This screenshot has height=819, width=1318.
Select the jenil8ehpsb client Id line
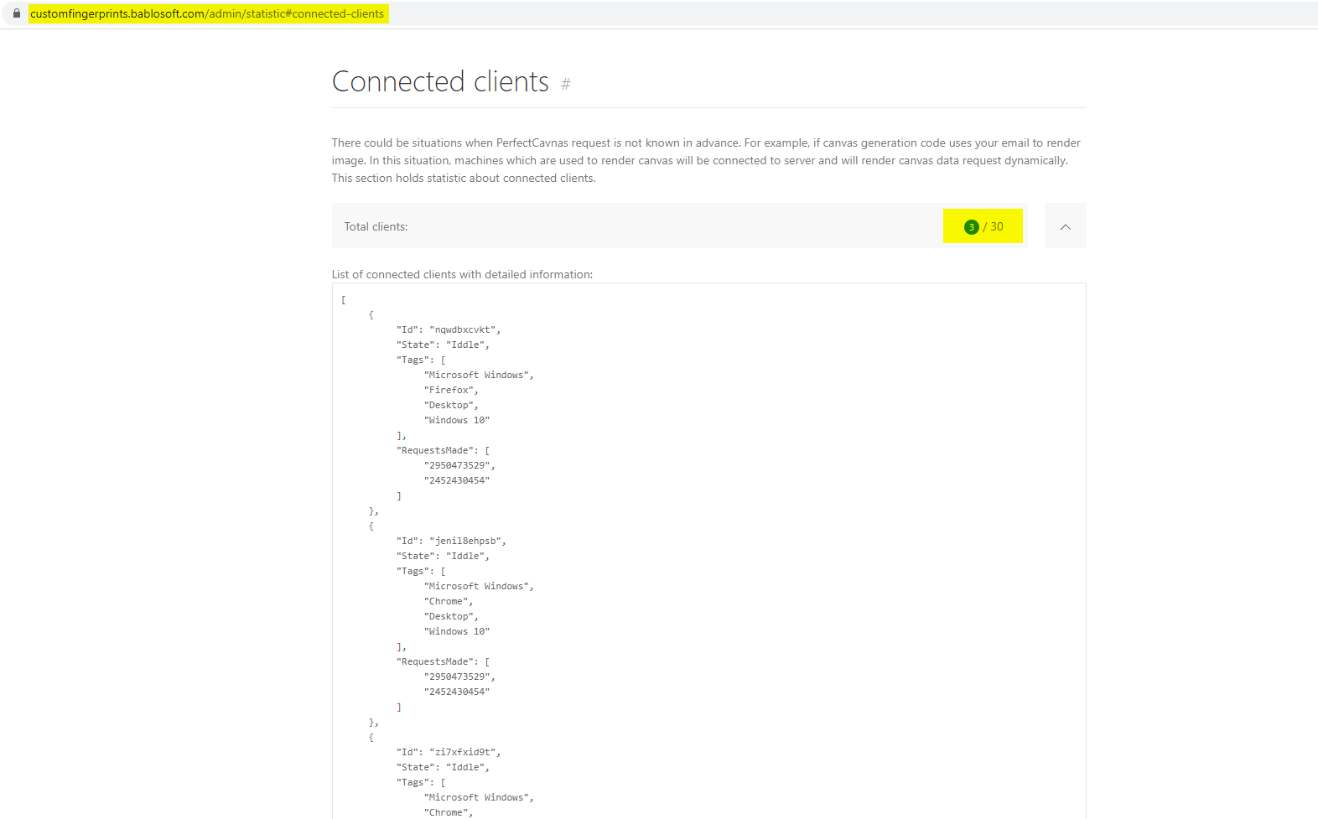point(450,542)
